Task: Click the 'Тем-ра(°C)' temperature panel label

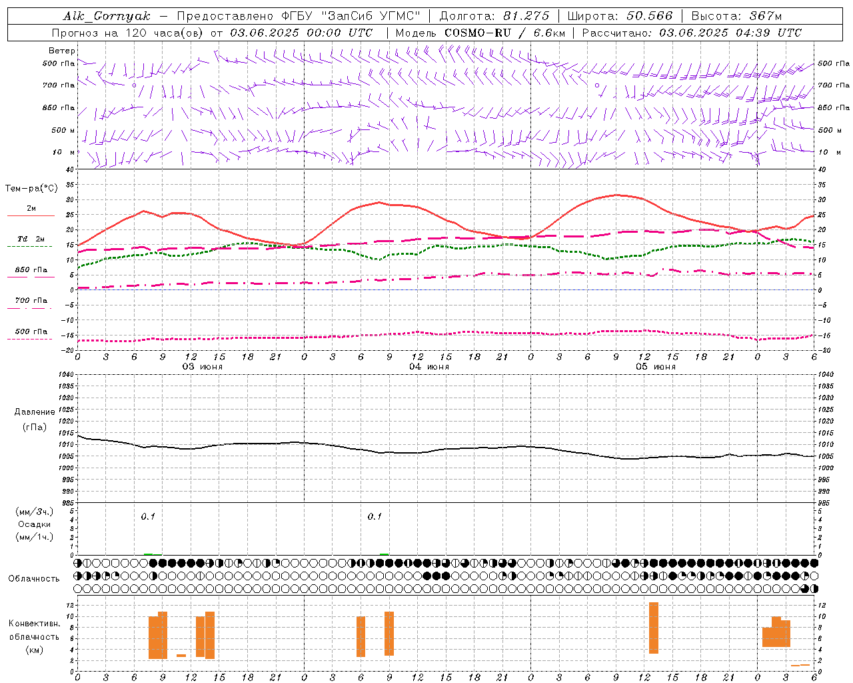Action: pos(31,189)
